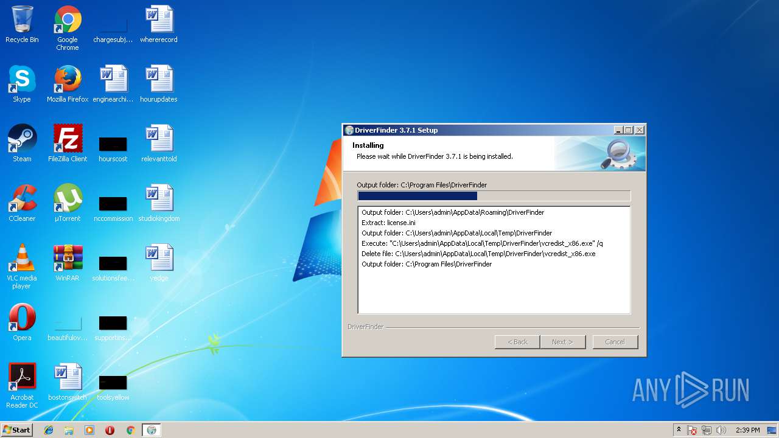
Task: Select toolsyellow desktop file
Action: (x=113, y=387)
